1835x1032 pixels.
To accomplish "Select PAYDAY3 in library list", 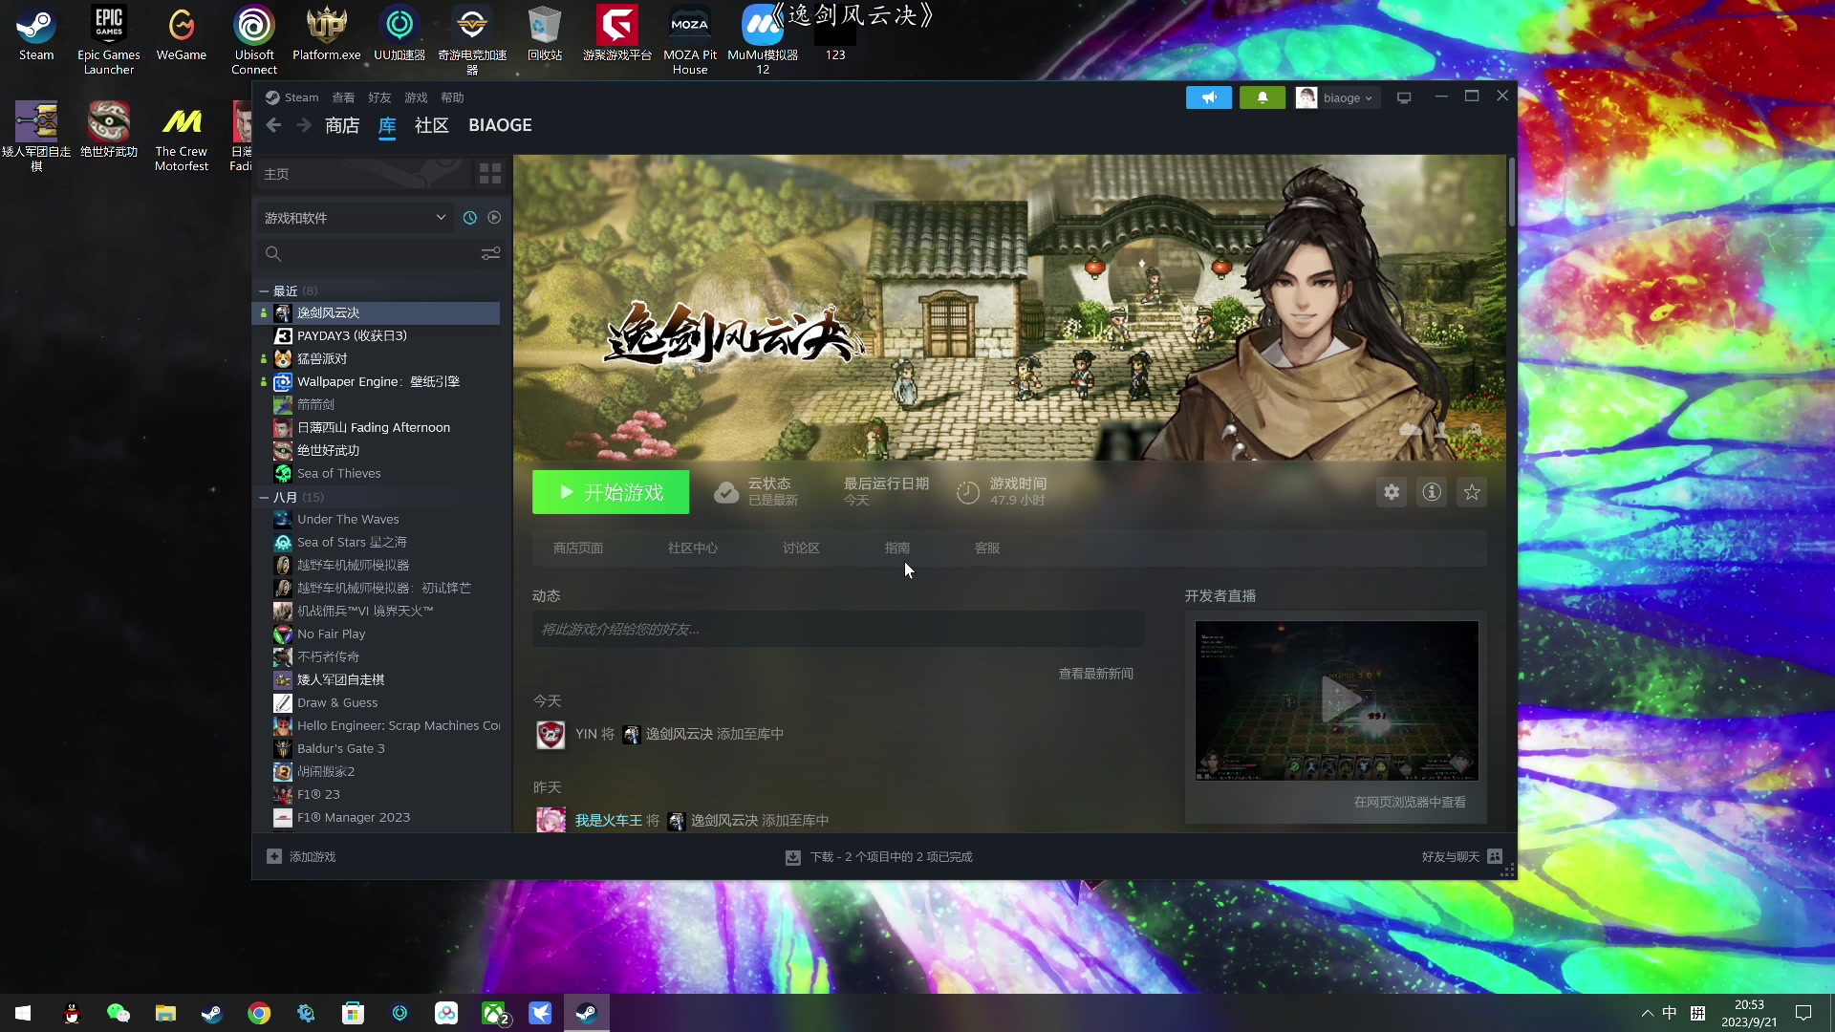I will (x=377, y=335).
